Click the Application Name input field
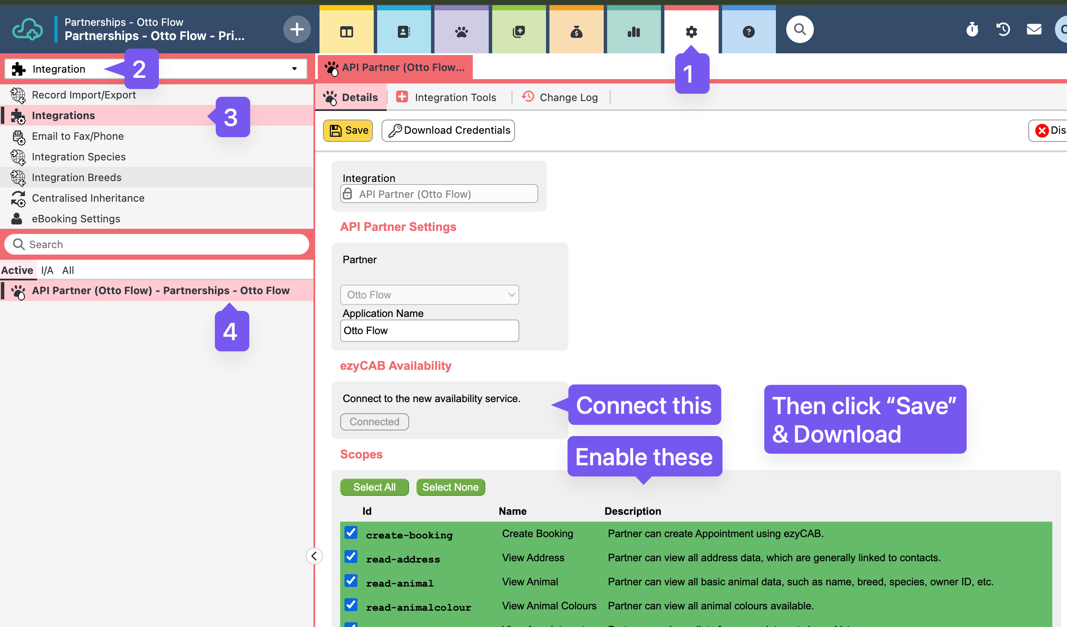Viewport: 1067px width, 627px height. (x=429, y=330)
